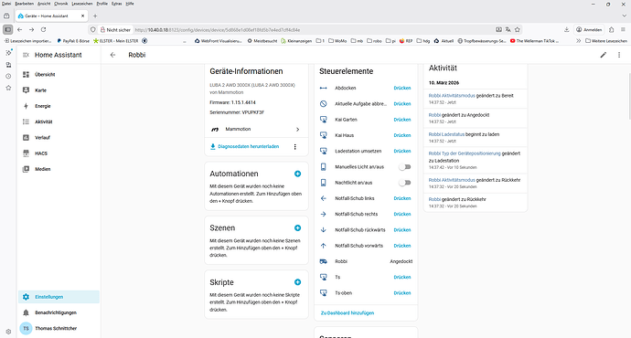Click the Abdocken icon in Steuerelemente
Image resolution: width=631 pixels, height=338 pixels.
pos(323,88)
